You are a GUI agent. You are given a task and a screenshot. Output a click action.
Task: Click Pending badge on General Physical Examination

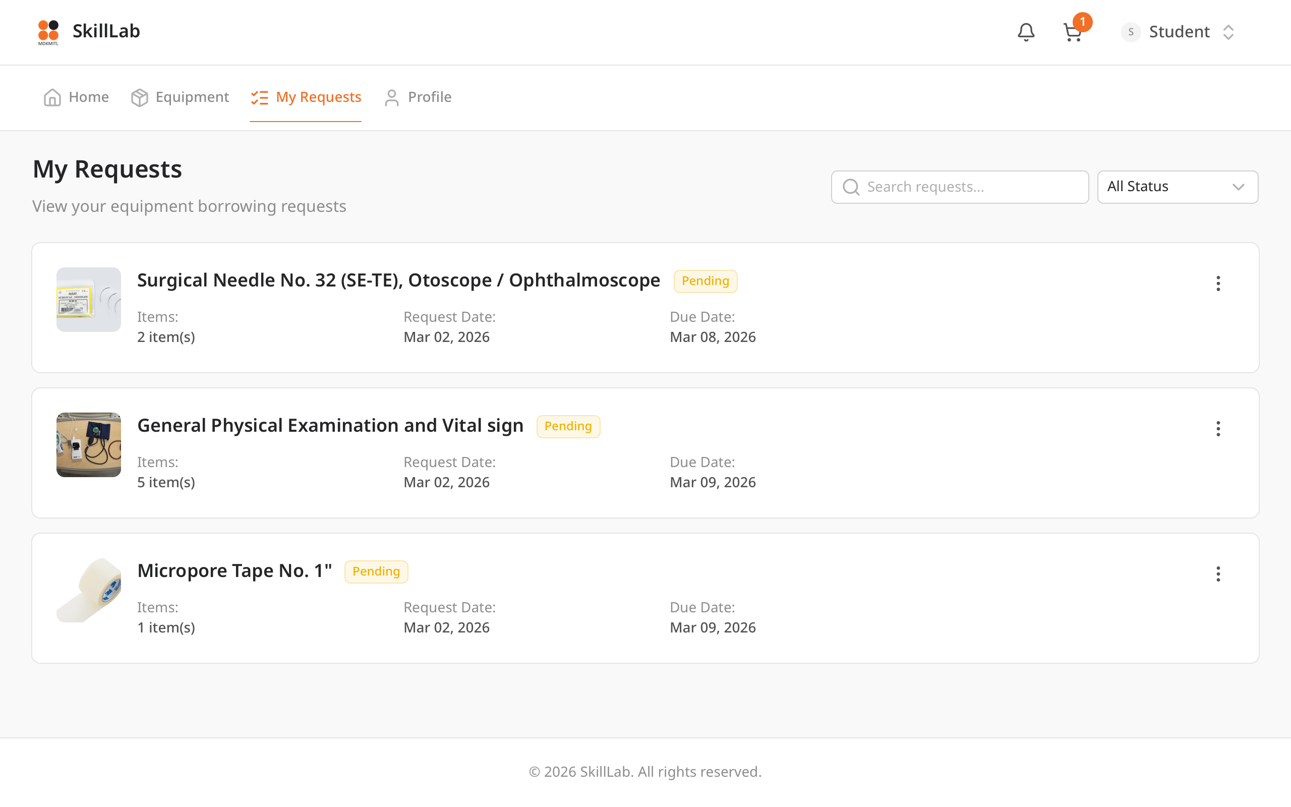[x=568, y=427]
